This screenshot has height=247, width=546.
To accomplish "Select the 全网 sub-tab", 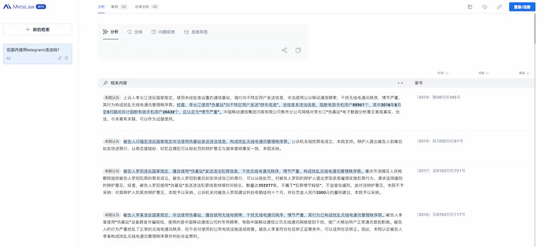I will coord(135,31).
